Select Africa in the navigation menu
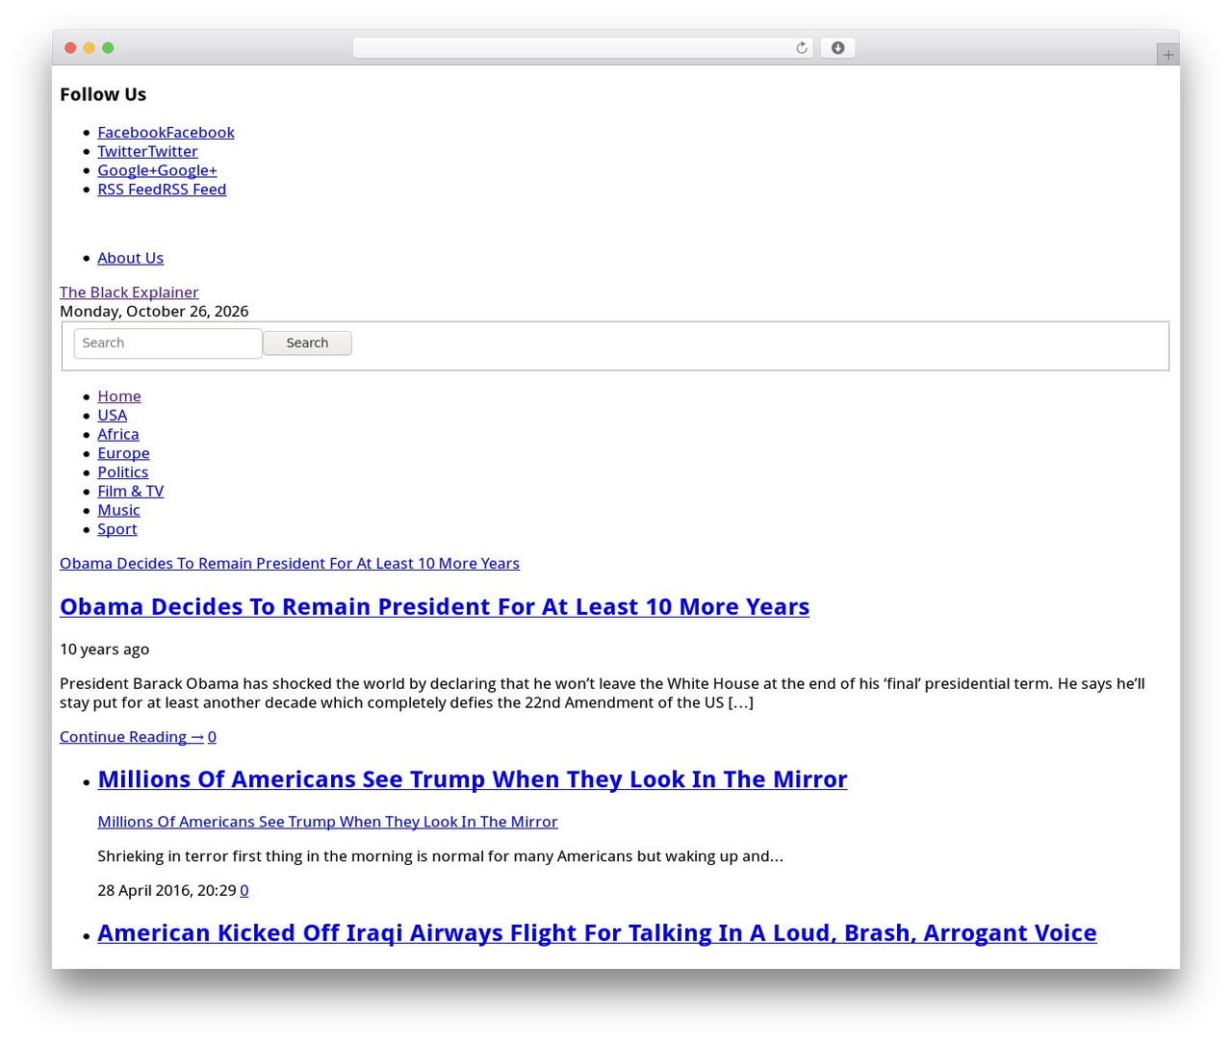Viewport: 1232px width, 1043px height. [118, 434]
